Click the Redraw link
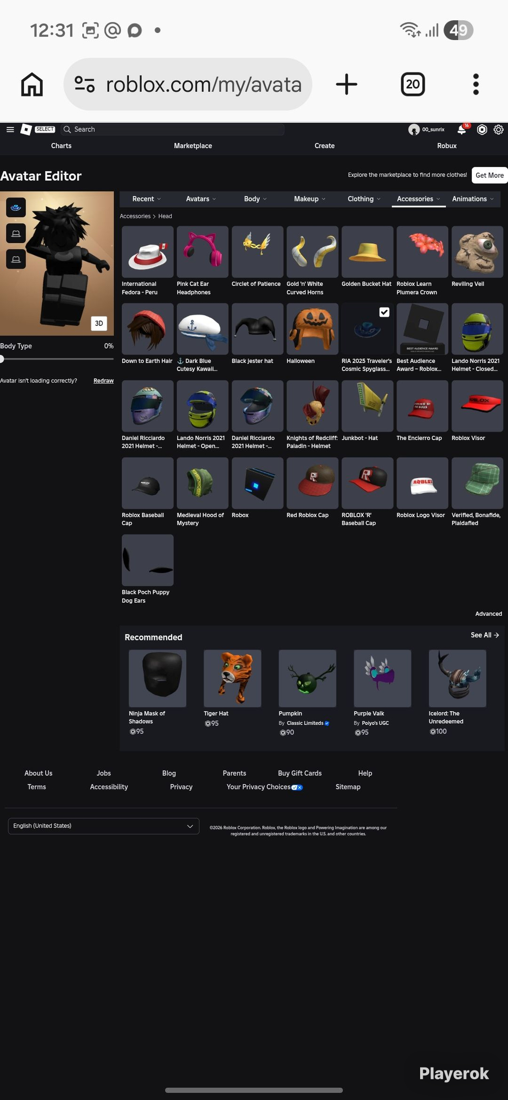Viewport: 508px width, 1100px height. pyautogui.click(x=104, y=381)
